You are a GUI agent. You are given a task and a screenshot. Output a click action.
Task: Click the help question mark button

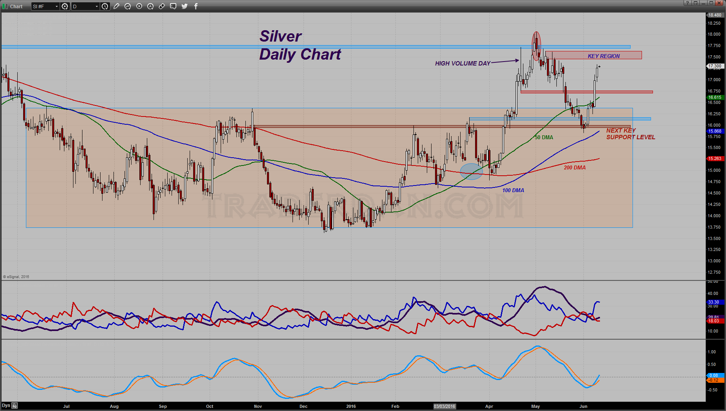(x=687, y=3)
